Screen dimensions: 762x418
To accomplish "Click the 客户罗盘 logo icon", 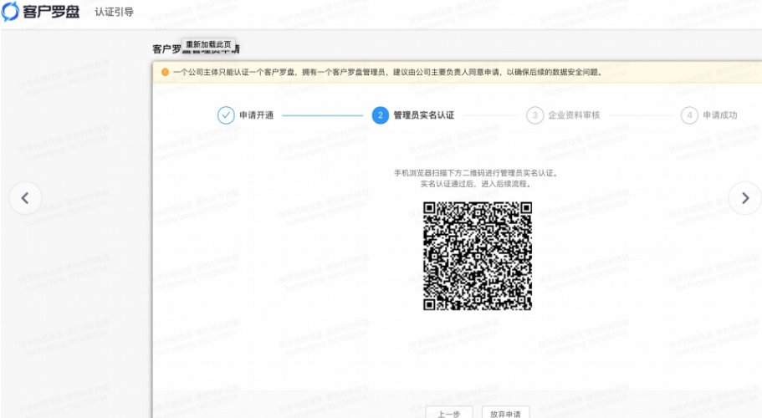I will (10, 11).
